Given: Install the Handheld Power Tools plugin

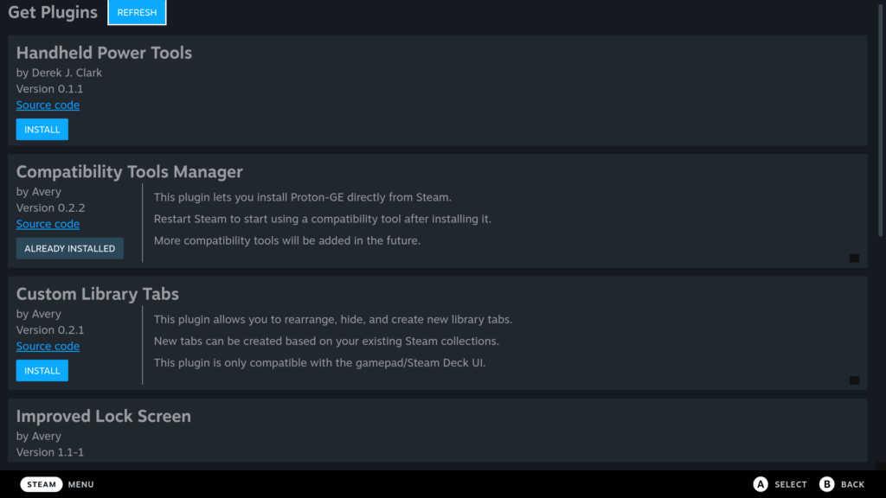Looking at the screenshot, I should pyautogui.click(x=42, y=130).
